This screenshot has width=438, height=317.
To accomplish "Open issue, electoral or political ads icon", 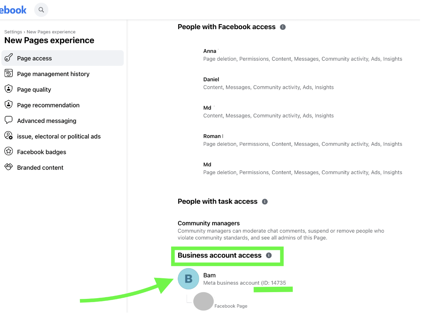I will pos(9,136).
